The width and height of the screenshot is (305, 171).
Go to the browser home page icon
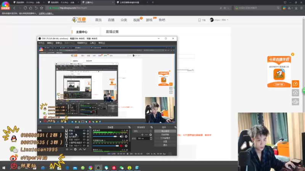point(30,8)
